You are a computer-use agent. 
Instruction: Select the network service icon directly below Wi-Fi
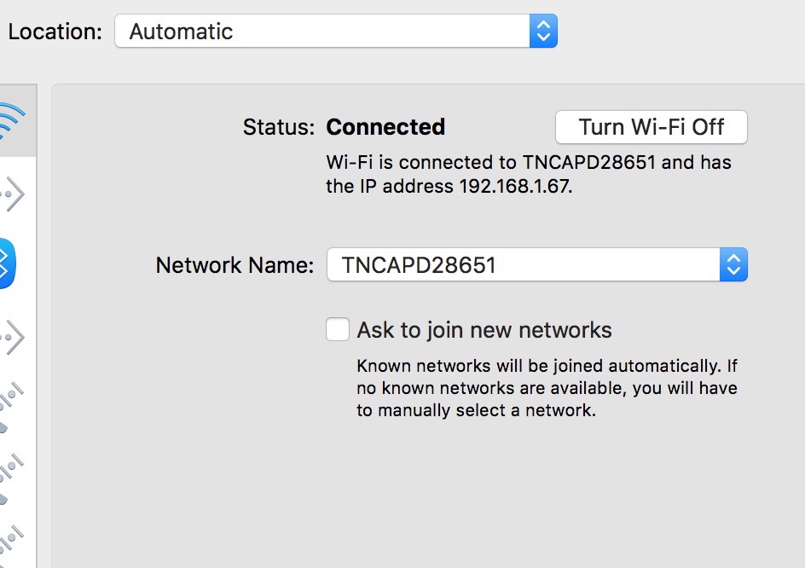tap(10, 194)
